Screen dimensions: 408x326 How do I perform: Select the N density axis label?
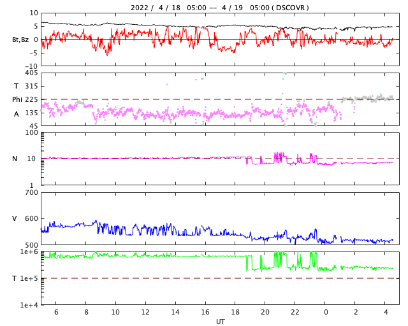click(x=15, y=159)
